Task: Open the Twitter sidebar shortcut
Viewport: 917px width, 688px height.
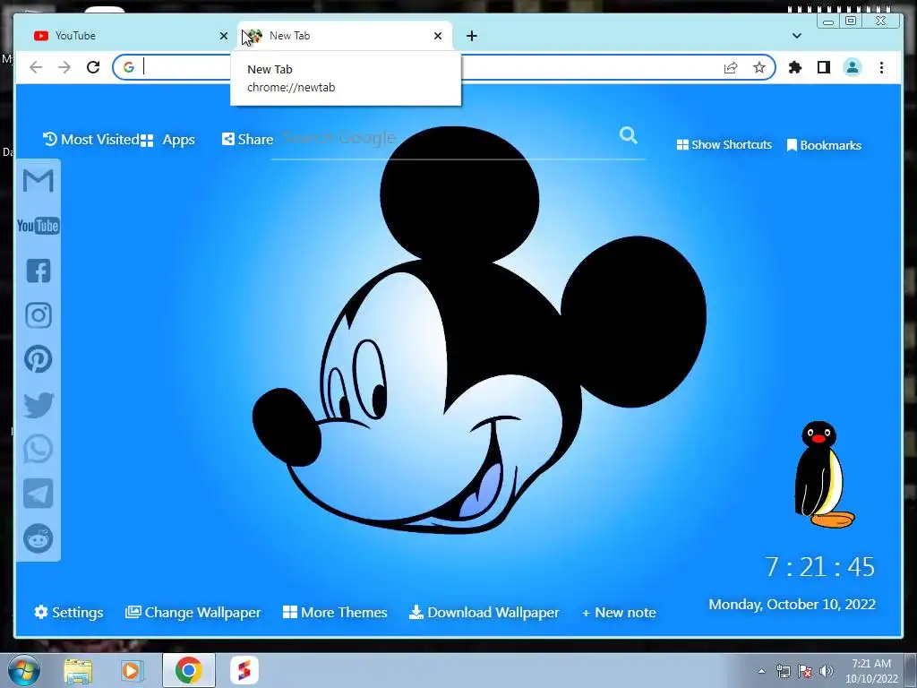Action: tap(39, 405)
